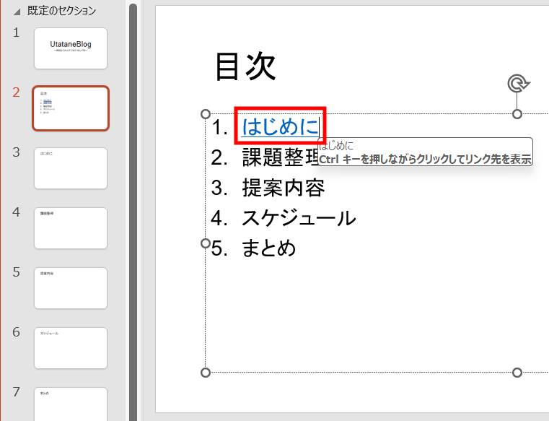Click the left-middle sizing handle beside item 5
This screenshot has height=421, width=549.
tap(206, 243)
